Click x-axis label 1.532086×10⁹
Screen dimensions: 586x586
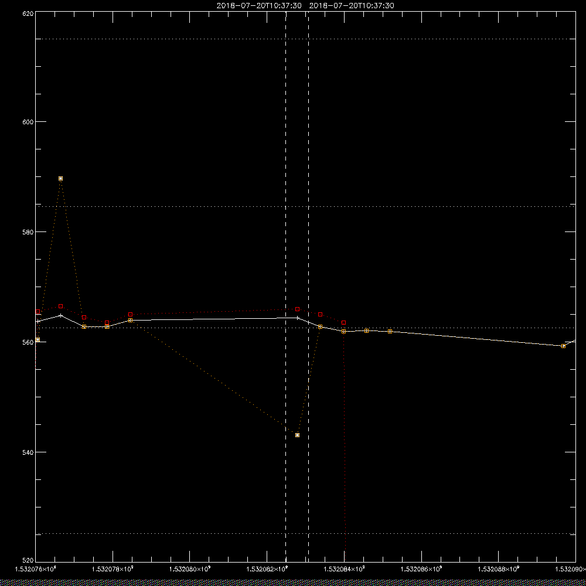[x=422, y=569]
